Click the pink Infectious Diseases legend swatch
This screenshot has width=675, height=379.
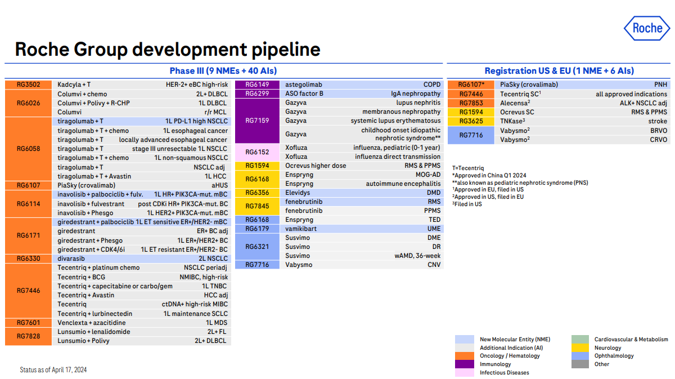pyautogui.click(x=463, y=372)
